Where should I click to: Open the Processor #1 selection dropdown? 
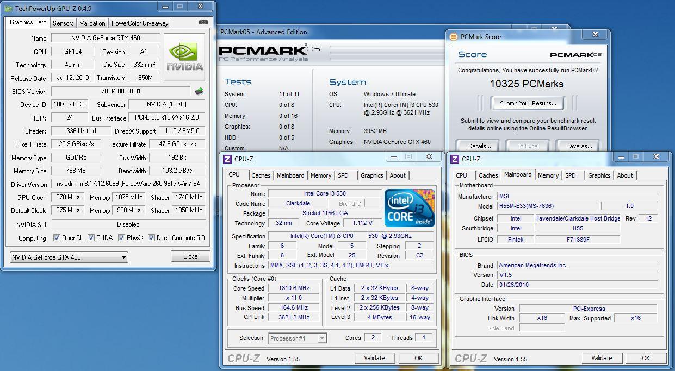click(x=298, y=338)
